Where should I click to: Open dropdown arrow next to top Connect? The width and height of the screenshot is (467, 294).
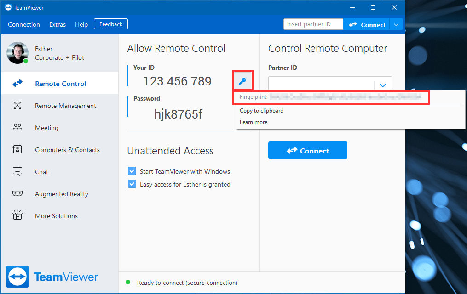tap(396, 25)
